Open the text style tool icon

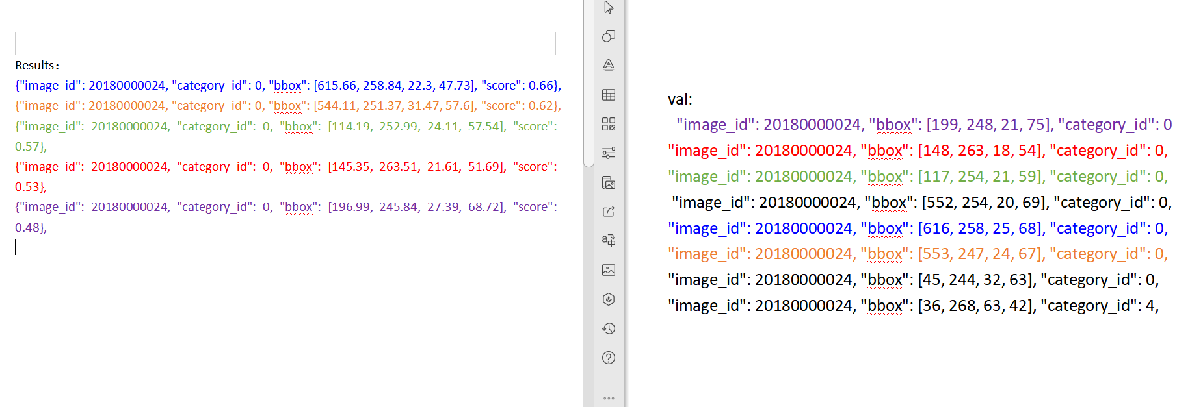coord(609,66)
